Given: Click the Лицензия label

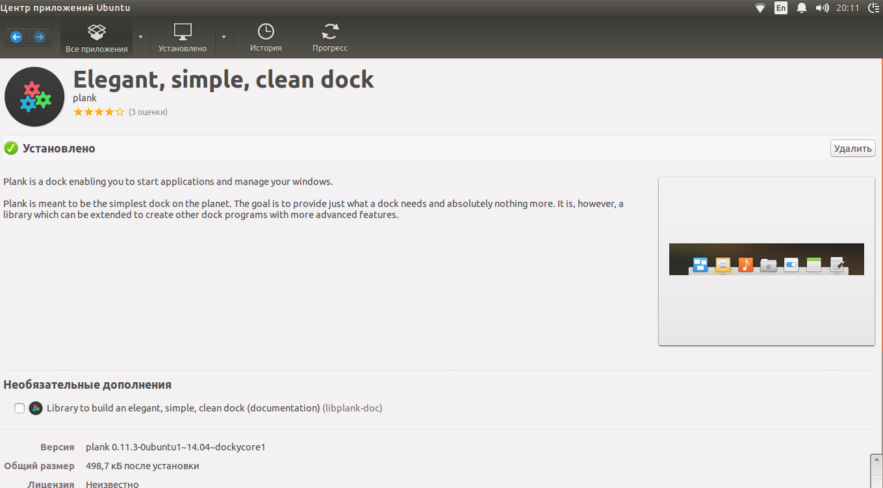Looking at the screenshot, I should point(51,483).
